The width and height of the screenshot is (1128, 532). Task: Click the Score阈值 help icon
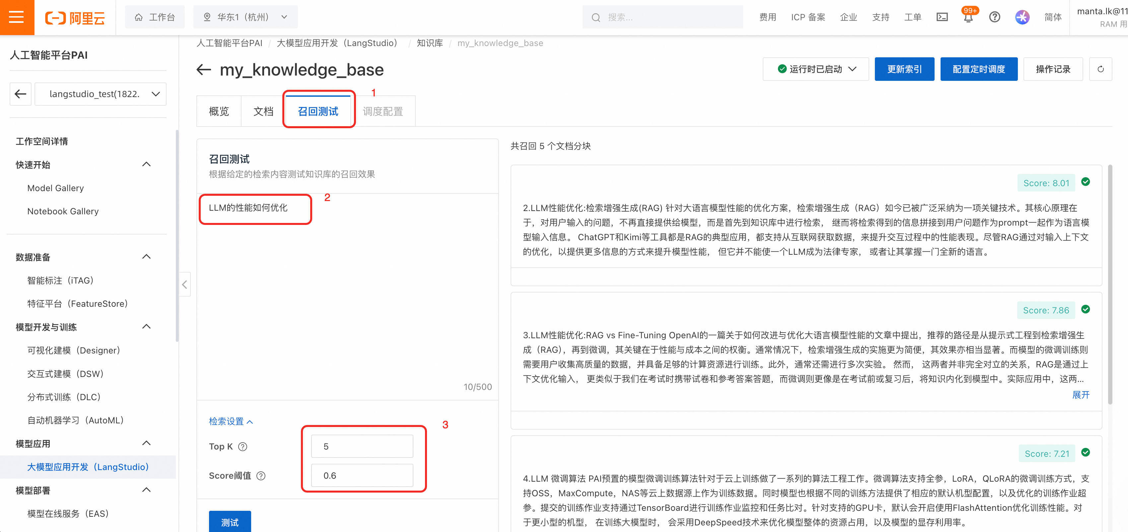click(261, 476)
